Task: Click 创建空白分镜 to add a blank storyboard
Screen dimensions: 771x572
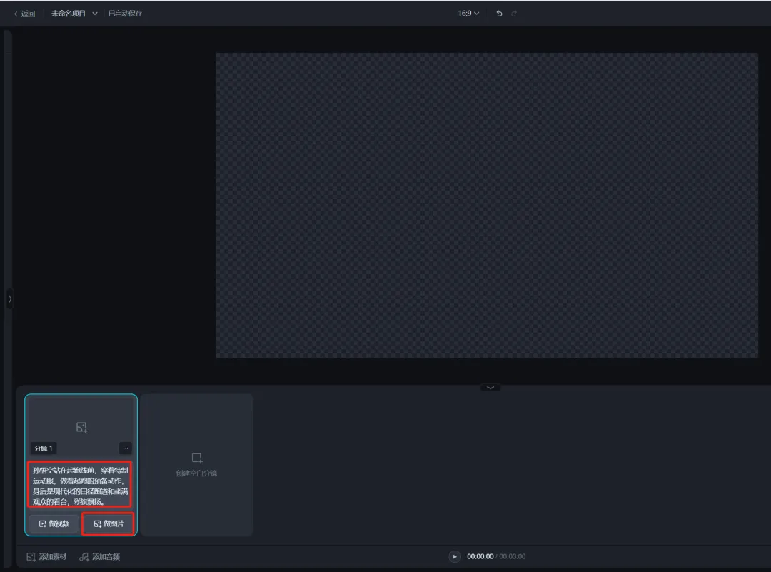Action: click(196, 464)
